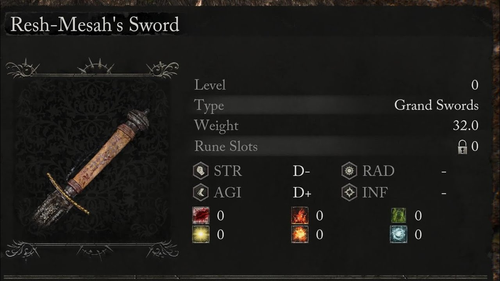Click the STR fist icon

point(201,171)
